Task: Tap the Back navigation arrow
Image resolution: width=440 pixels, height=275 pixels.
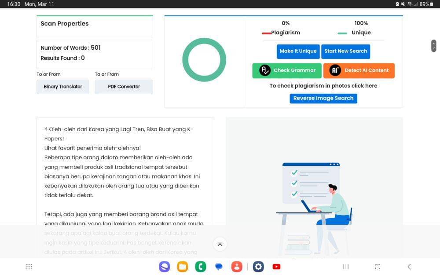Action: 409,267
